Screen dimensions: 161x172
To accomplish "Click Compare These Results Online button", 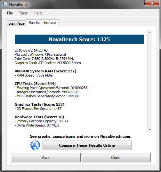I will tap(87, 145).
